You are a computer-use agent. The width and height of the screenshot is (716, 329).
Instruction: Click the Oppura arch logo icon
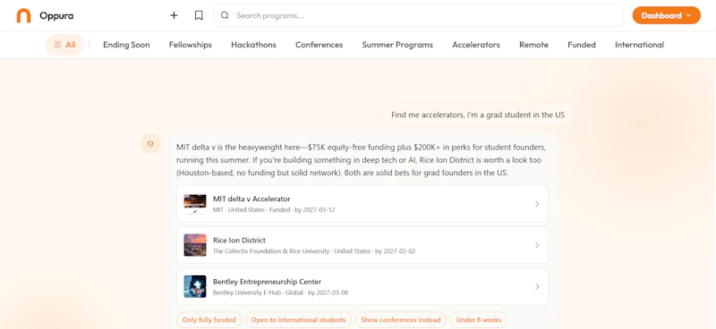(24, 15)
